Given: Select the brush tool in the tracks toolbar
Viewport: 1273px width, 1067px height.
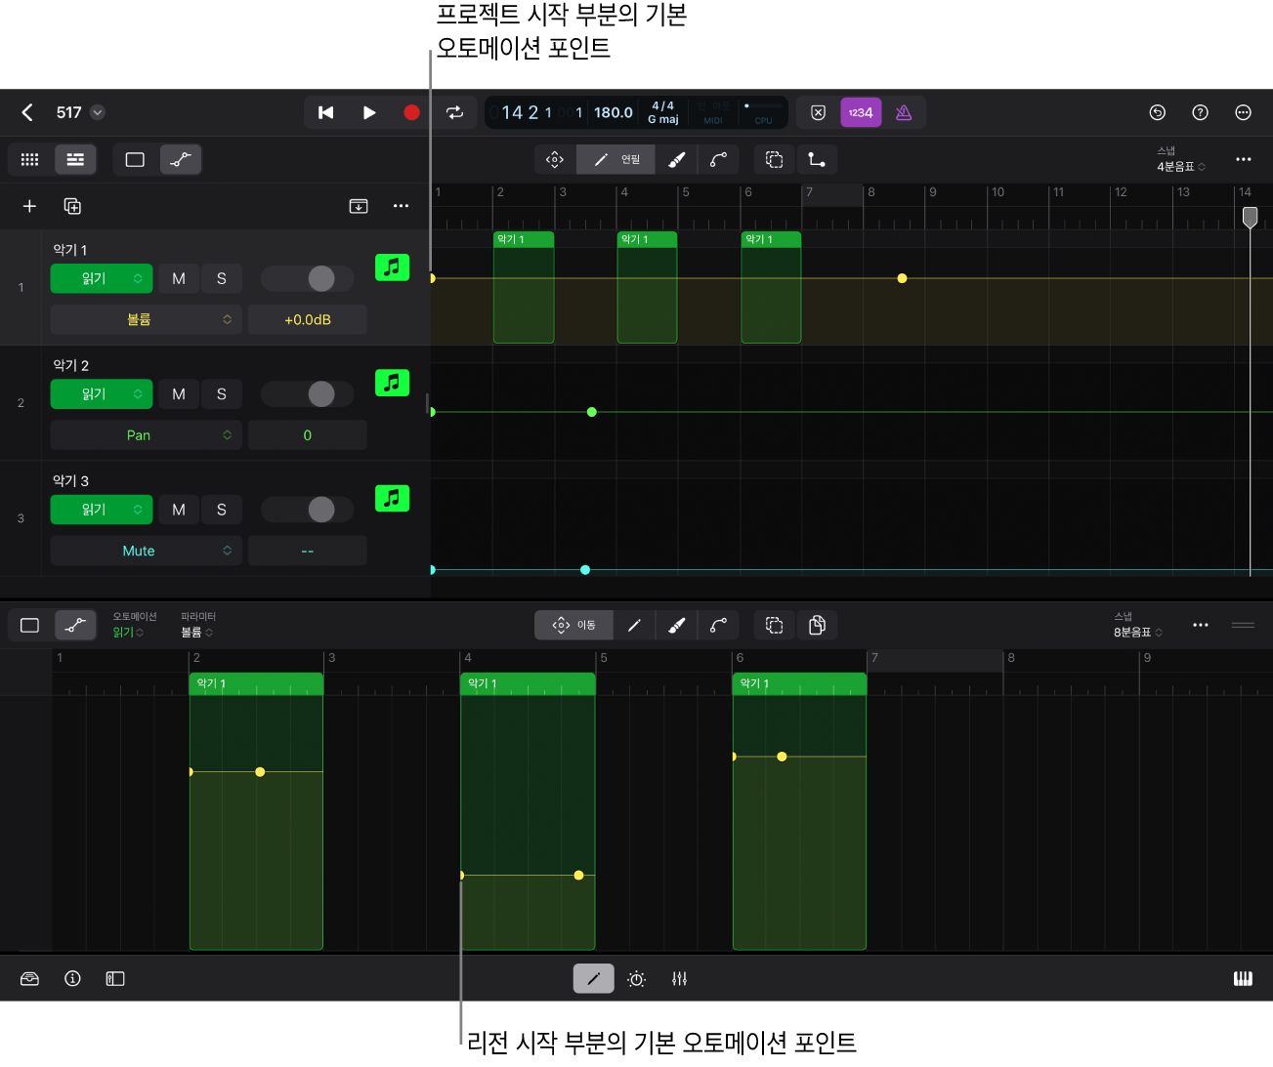Looking at the screenshot, I should tap(676, 159).
